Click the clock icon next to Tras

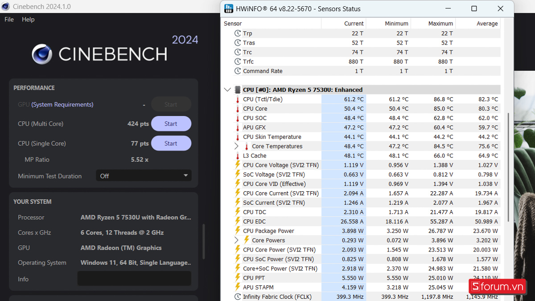coord(238,43)
